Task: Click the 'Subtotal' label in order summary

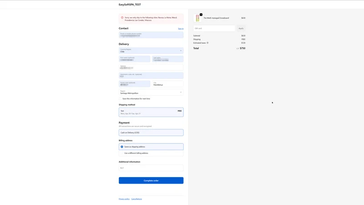Action: [197, 36]
